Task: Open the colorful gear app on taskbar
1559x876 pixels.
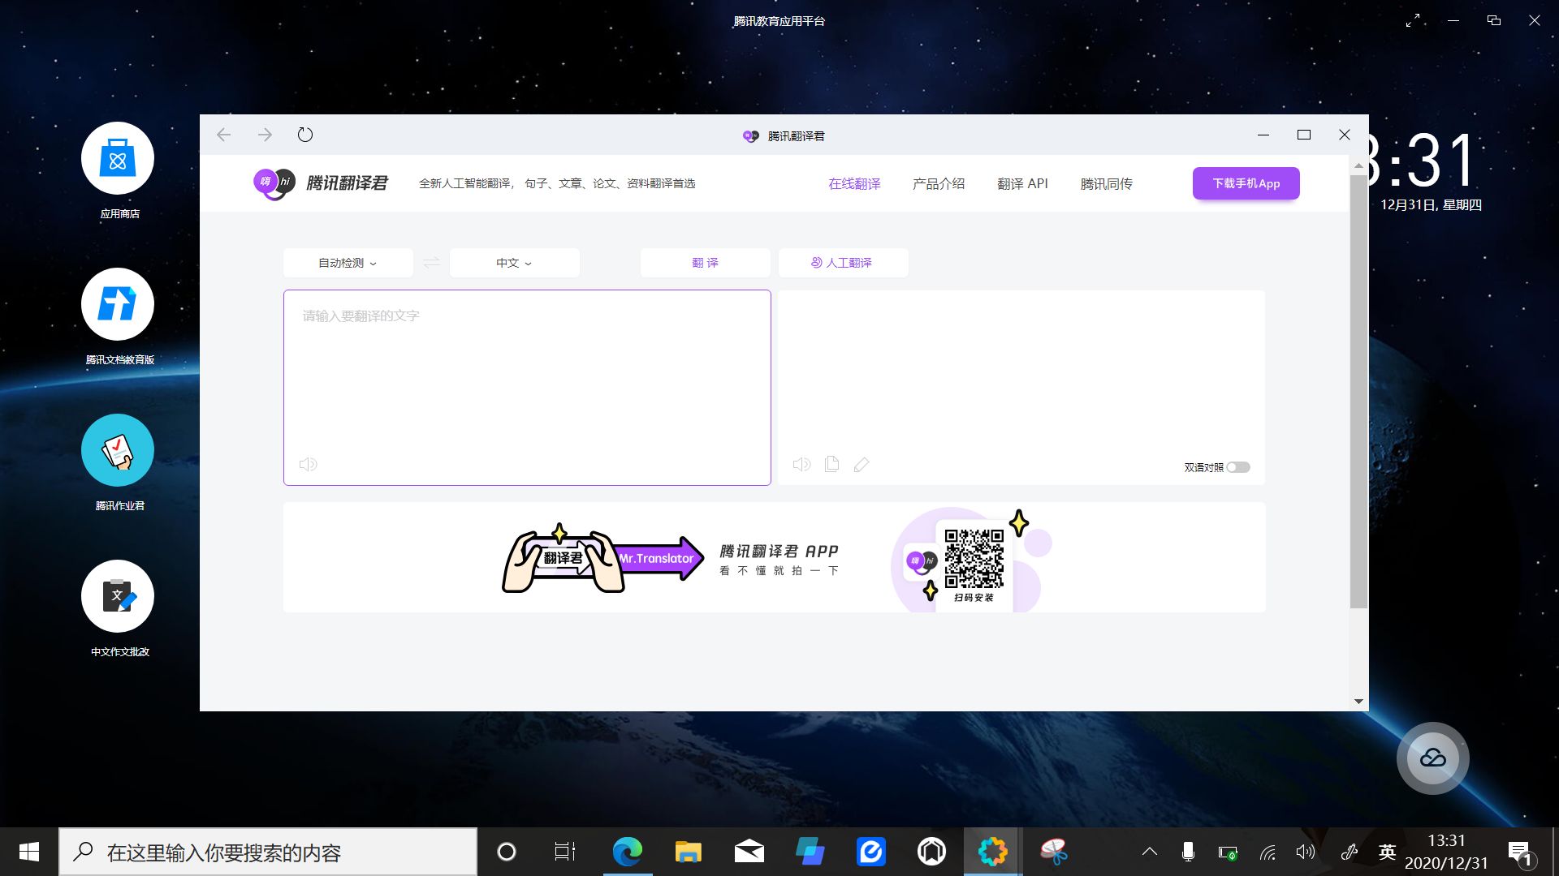Action: pos(992,852)
